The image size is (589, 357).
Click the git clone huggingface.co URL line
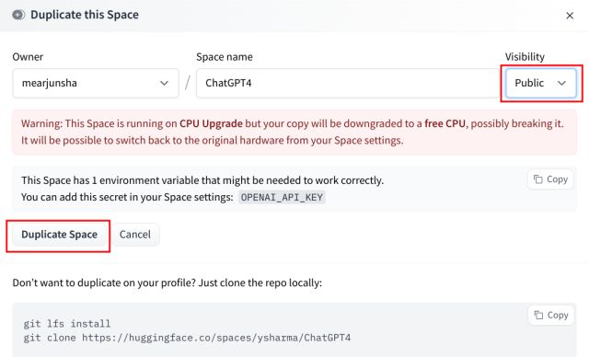click(x=187, y=338)
